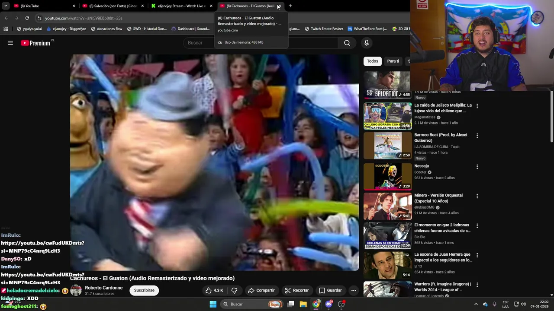Open the Warriors Worlds 2014 video title
This screenshot has height=311, width=554.
pos(443,287)
